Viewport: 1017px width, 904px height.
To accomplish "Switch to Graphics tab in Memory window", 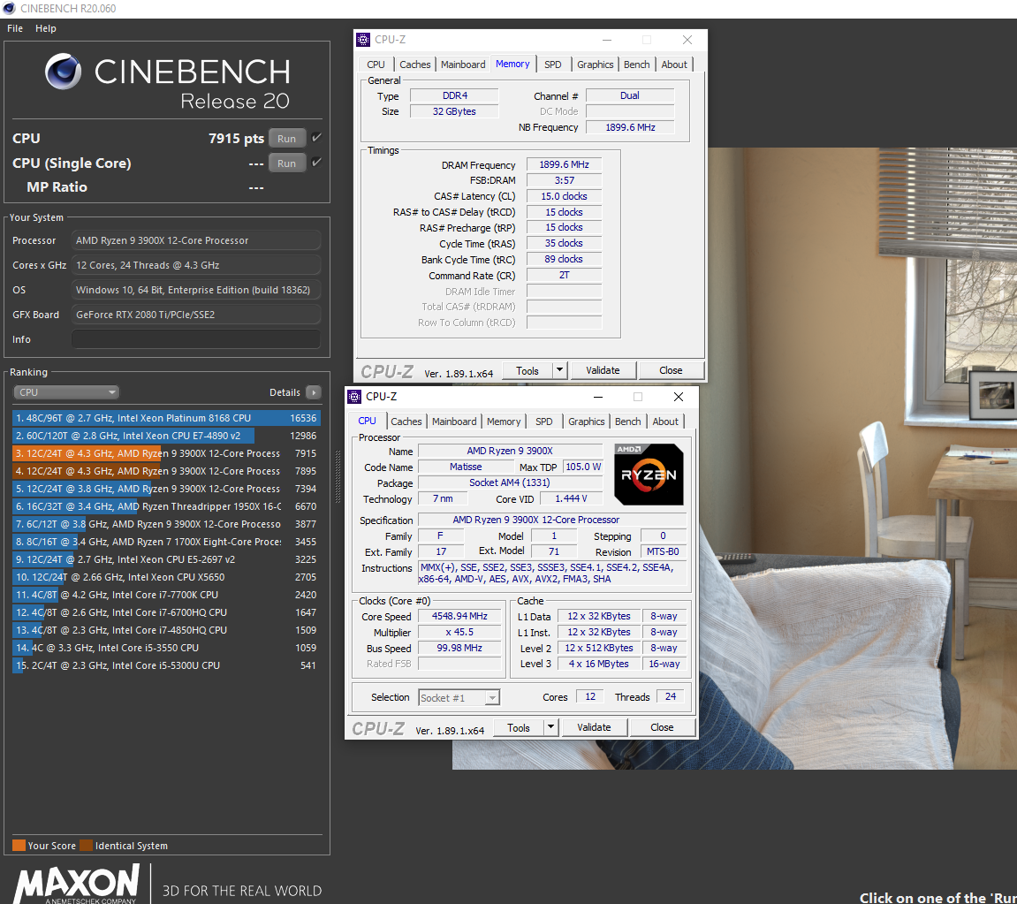I will click(x=595, y=65).
